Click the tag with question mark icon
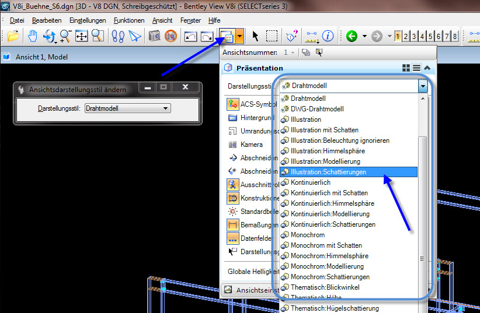Image resolution: width=480 pixels, height=313 pixels. point(292,36)
